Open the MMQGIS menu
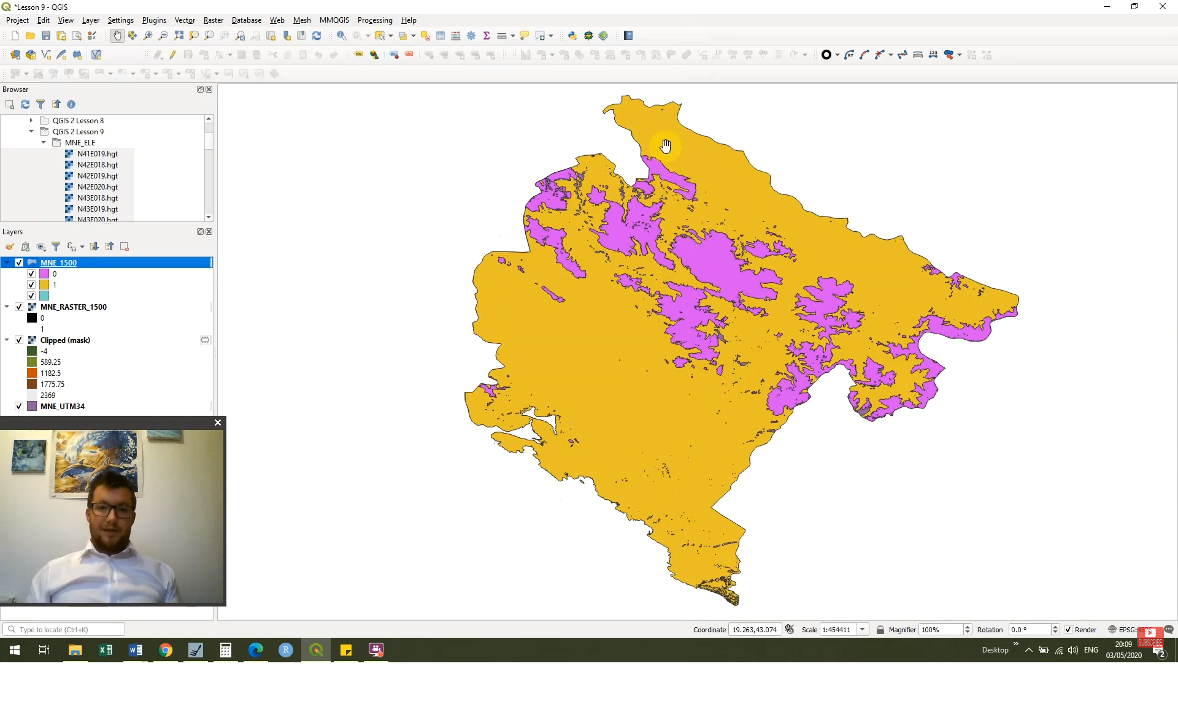 pyautogui.click(x=334, y=20)
